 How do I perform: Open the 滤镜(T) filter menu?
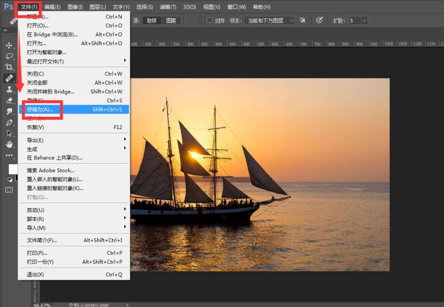coord(168,7)
